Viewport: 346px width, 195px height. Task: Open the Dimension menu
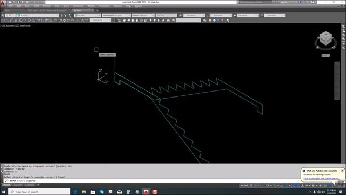(78, 6)
